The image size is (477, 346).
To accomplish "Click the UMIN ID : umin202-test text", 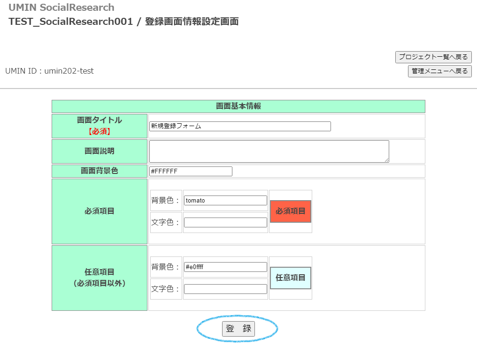I will (49, 71).
